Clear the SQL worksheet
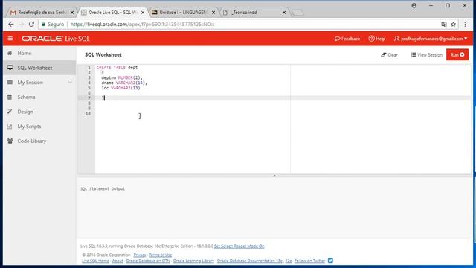 coord(389,54)
